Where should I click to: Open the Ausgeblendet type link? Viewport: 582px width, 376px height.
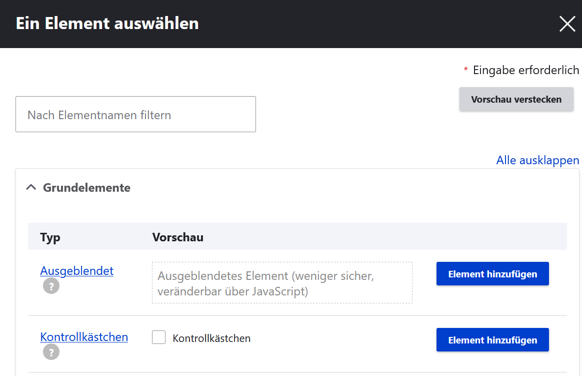click(x=77, y=271)
